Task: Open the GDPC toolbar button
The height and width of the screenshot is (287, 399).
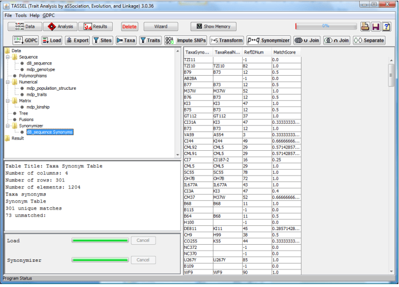Action: [25, 40]
